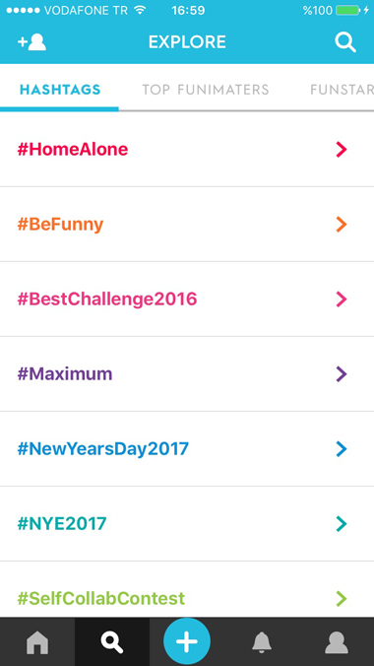Go to Home via bottom house icon
The image size is (374, 666).
(37, 641)
